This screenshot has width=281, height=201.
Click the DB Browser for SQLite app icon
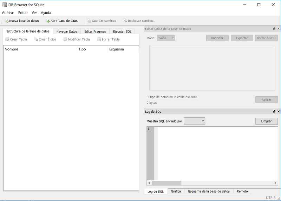click(x=5, y=5)
